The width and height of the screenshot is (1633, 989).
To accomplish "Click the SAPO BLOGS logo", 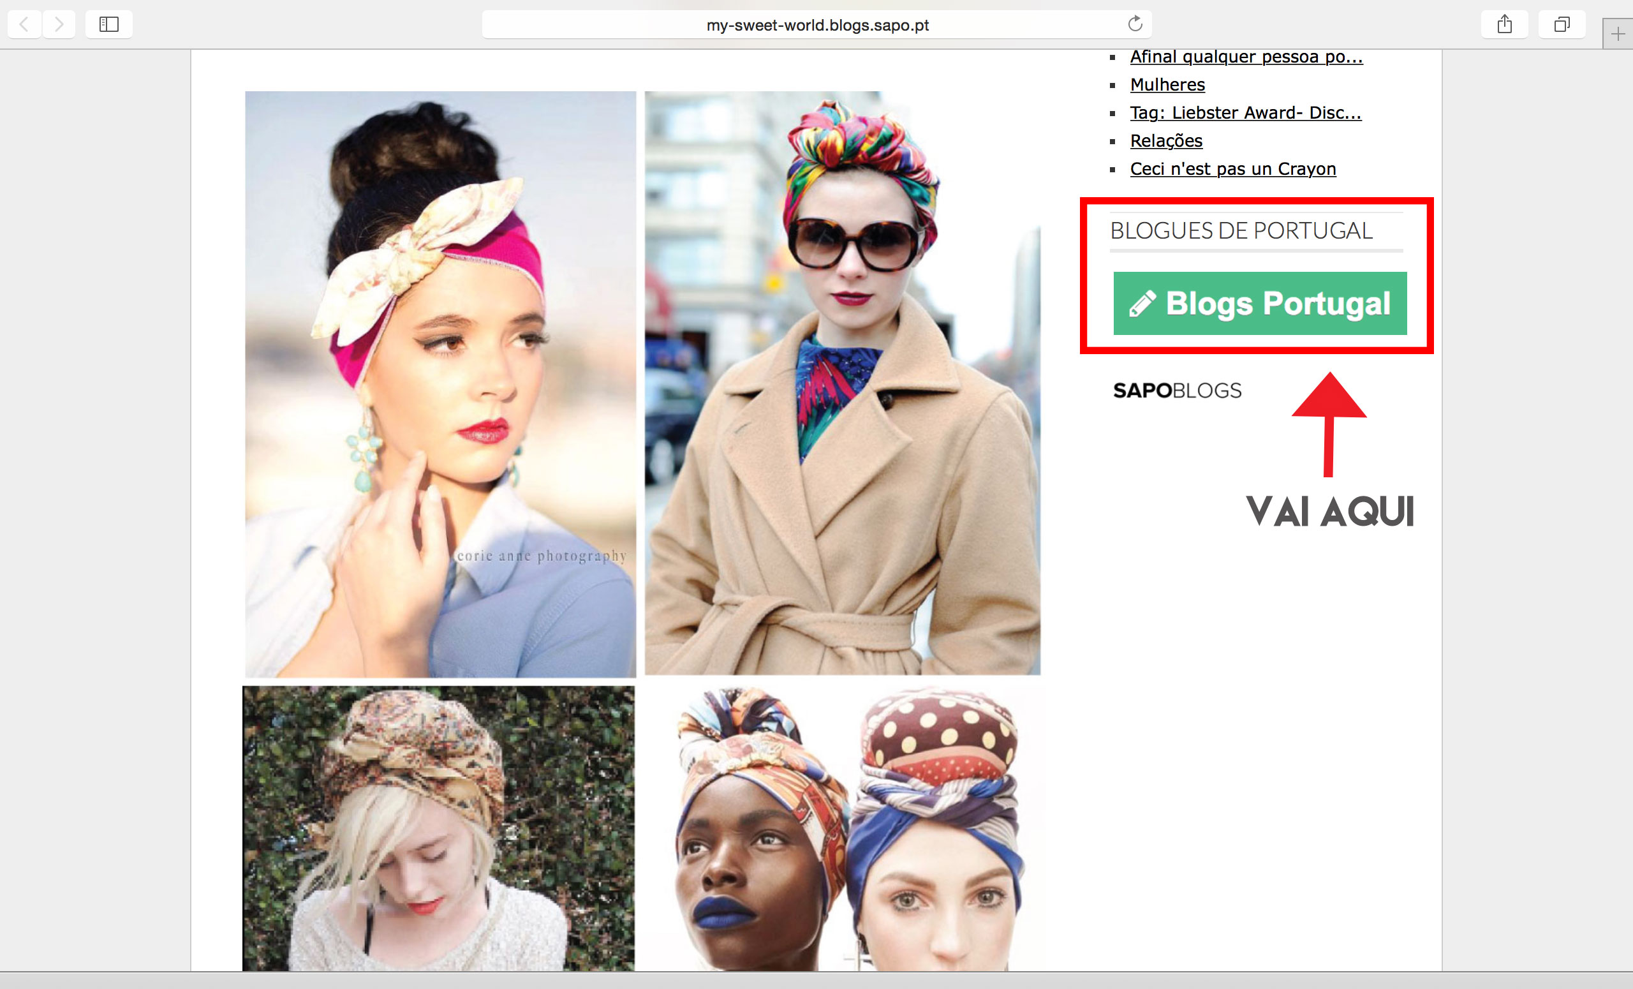I will tap(1177, 390).
